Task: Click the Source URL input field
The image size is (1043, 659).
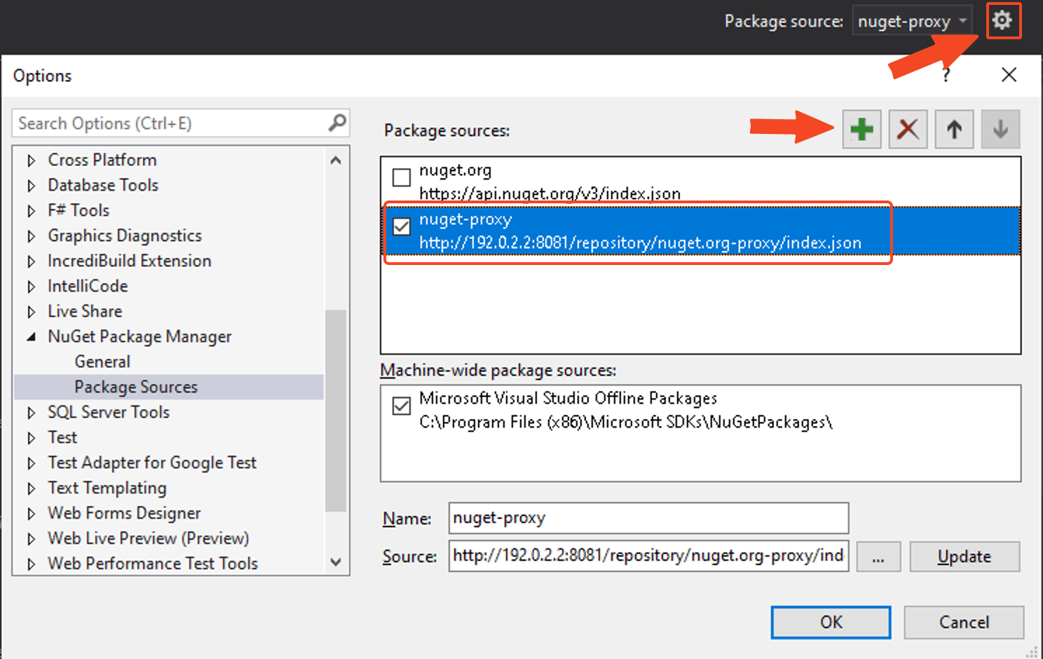Action: (648, 556)
